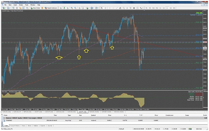Open the Journal terminal tab
209x131 pixels.
[50, 126]
